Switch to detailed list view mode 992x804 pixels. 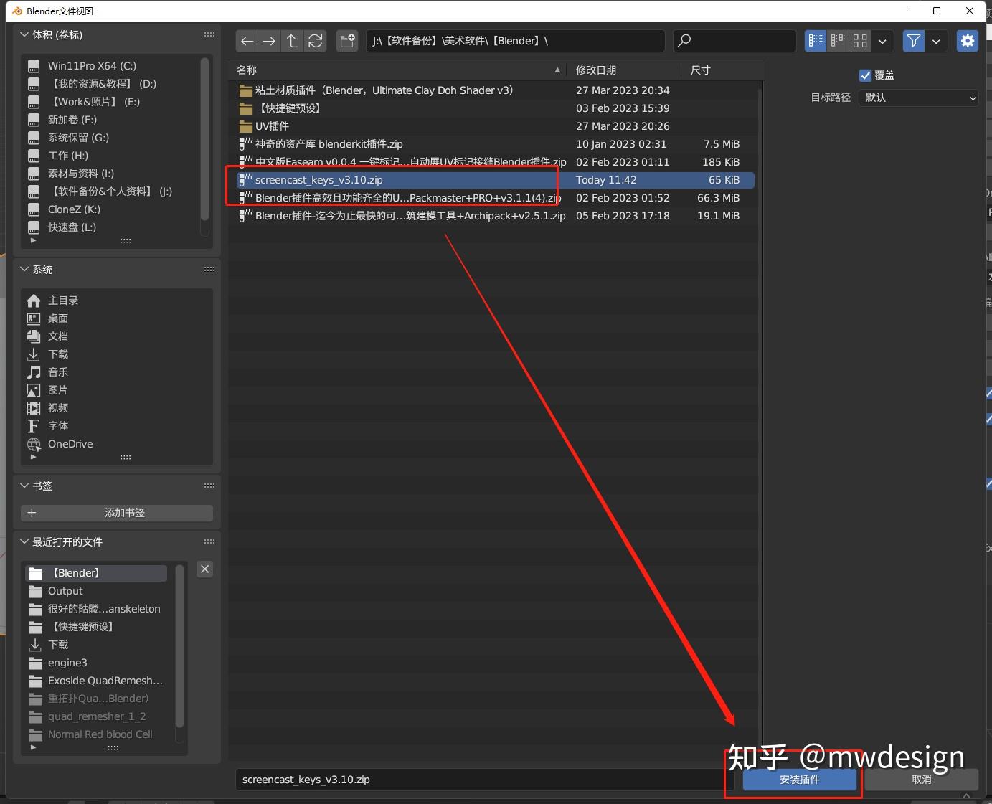point(816,41)
